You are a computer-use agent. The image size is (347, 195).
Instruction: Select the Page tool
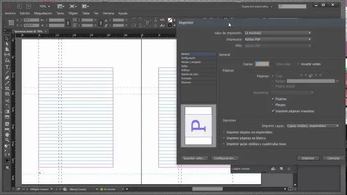[7, 50]
